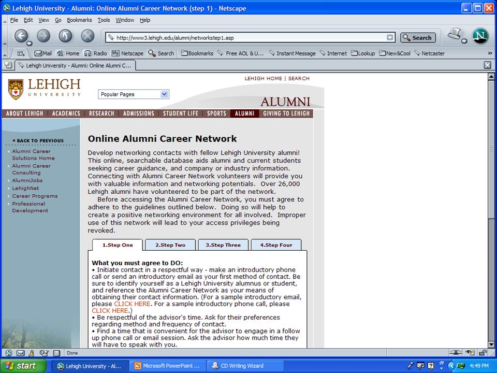Click the Back navigation arrow button
This screenshot has width=497, height=373.
point(21,36)
